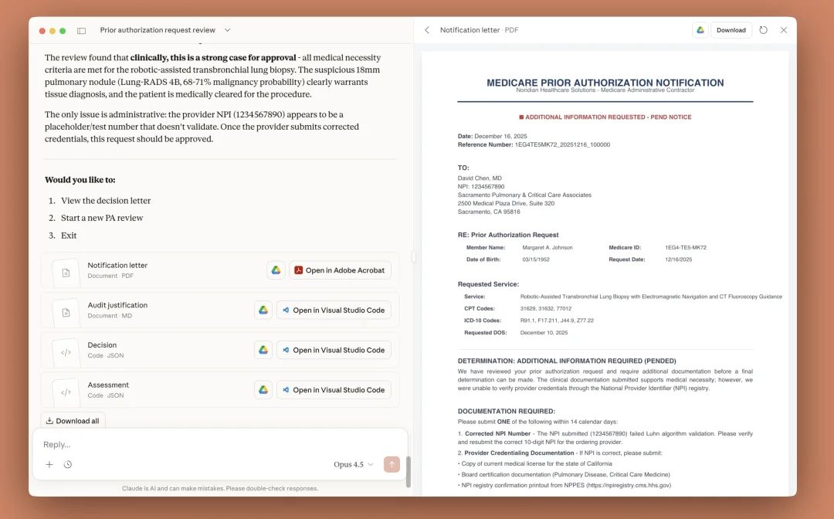
Task: Click the plus attachment icon
Action: [49, 464]
